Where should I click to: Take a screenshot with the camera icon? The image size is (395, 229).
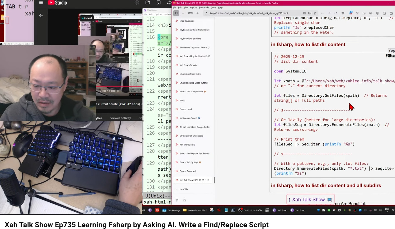[371, 13]
